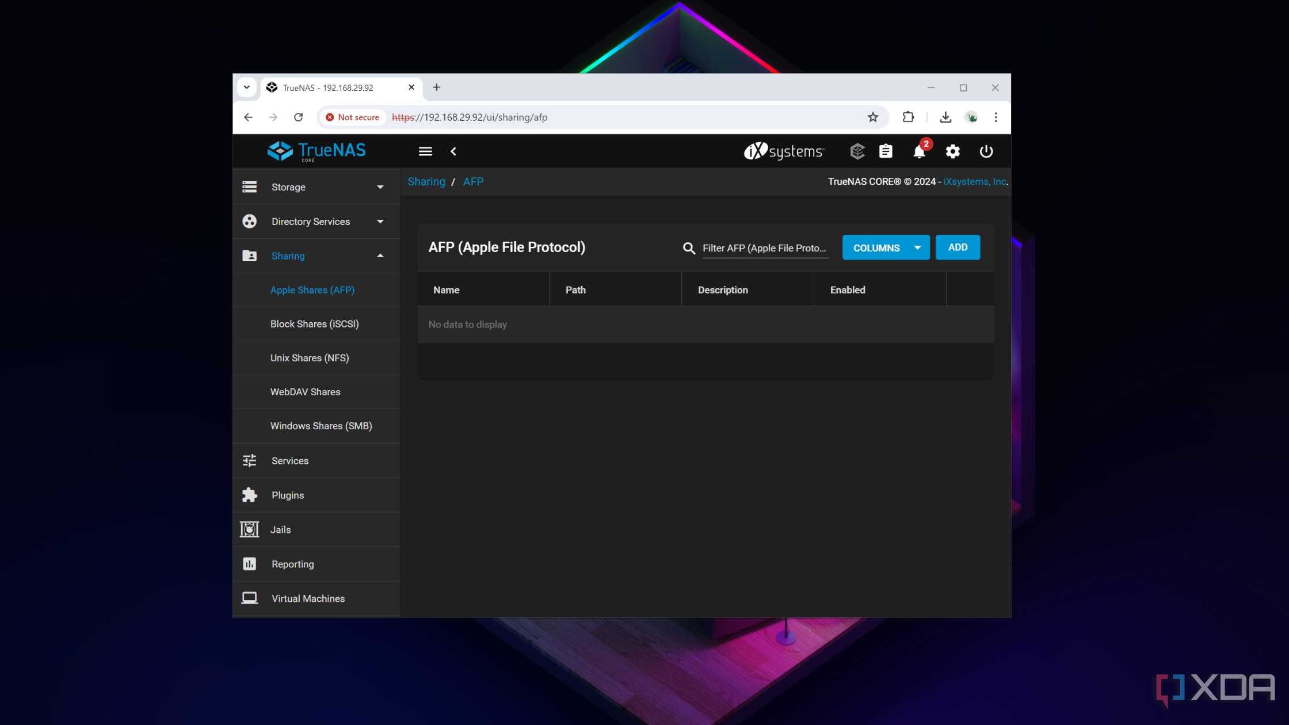Screen dimensions: 1289x725
Task: Select Block Shares (iSCSI) menu item
Action: tap(315, 324)
